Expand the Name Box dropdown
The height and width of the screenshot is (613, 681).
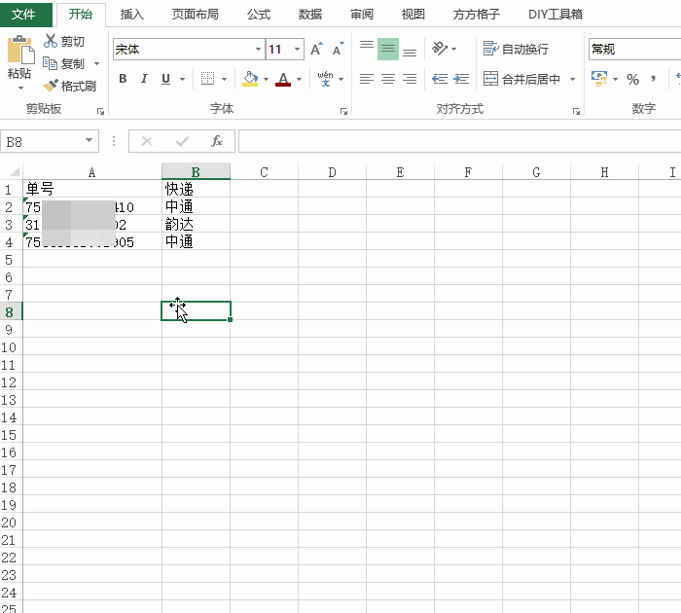click(90, 140)
